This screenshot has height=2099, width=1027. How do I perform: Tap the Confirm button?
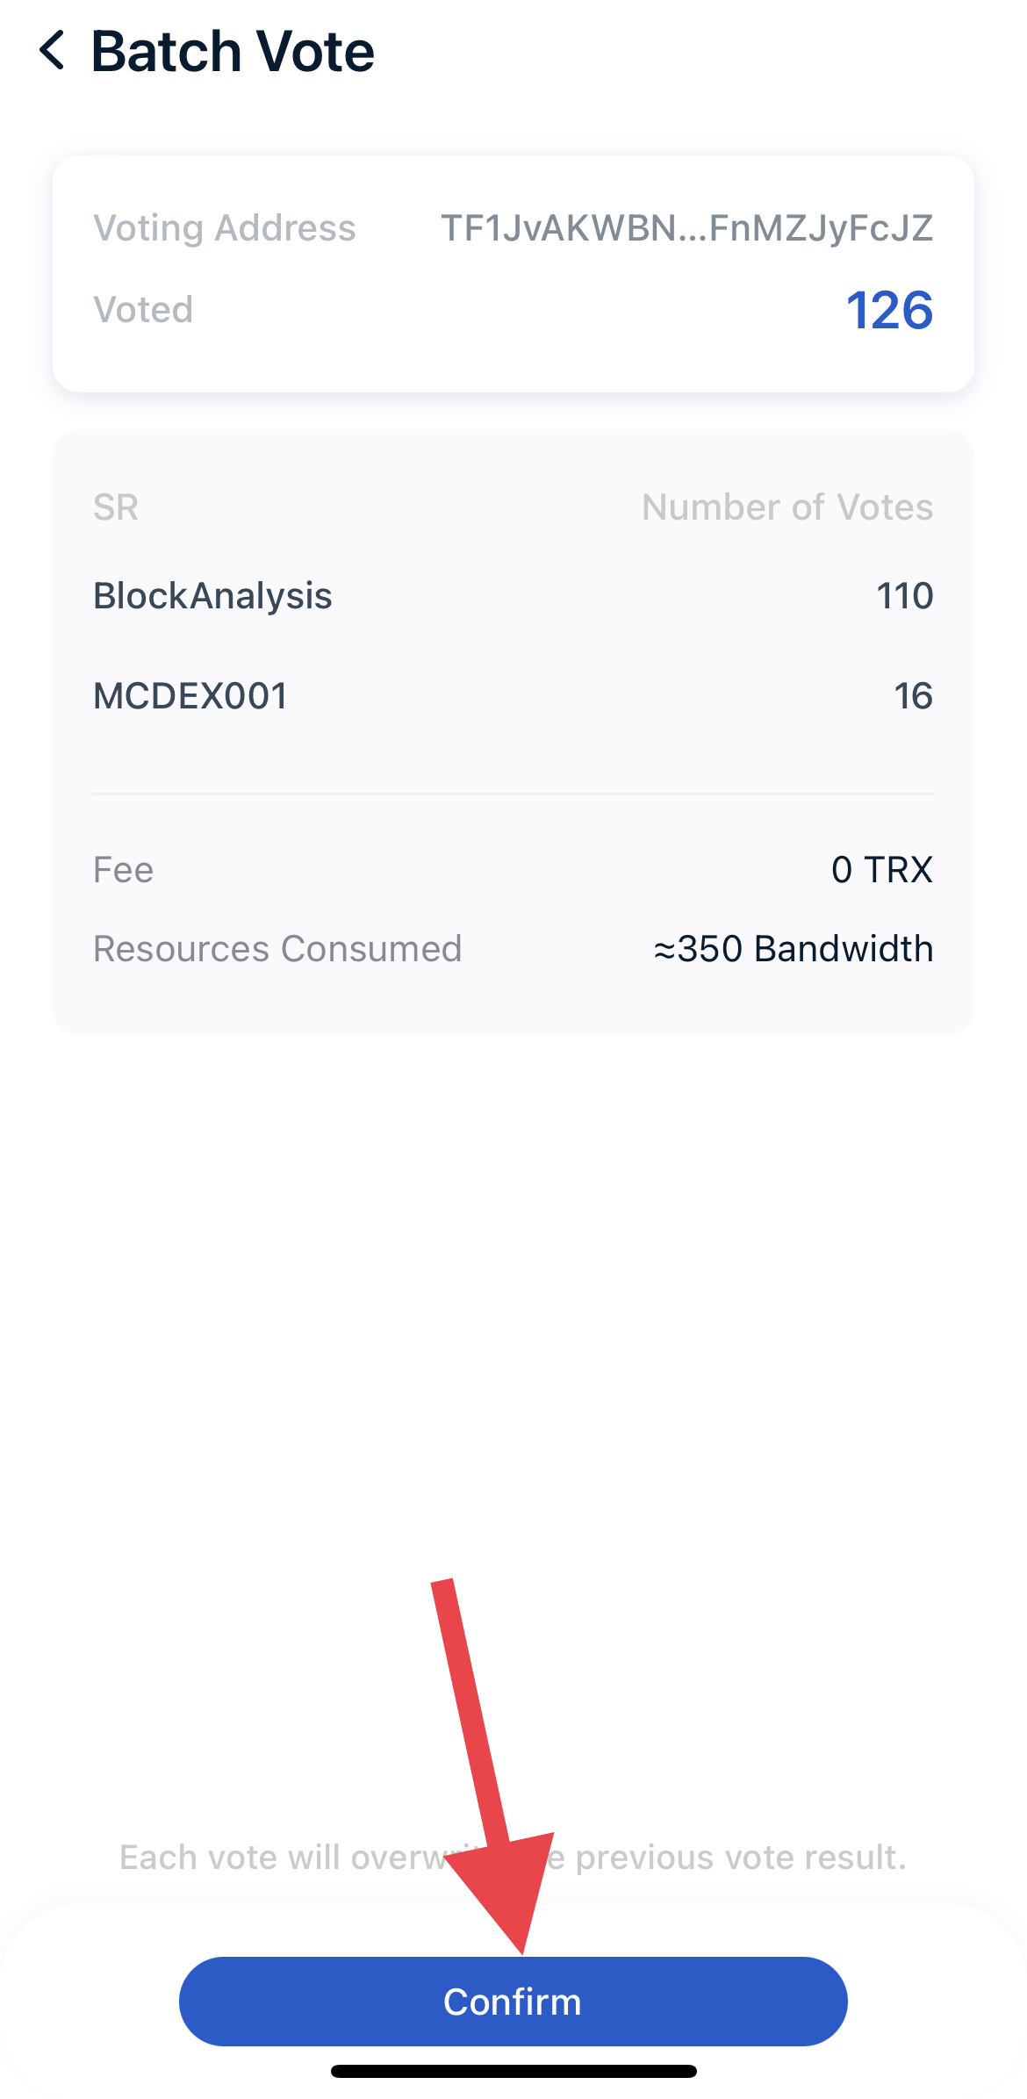[x=513, y=2002]
